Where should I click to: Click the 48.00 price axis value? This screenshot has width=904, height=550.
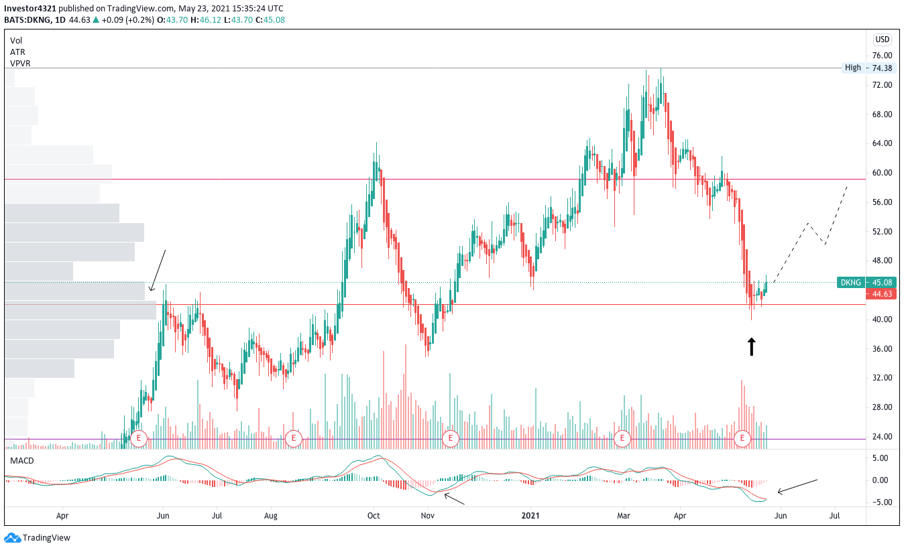tap(882, 261)
